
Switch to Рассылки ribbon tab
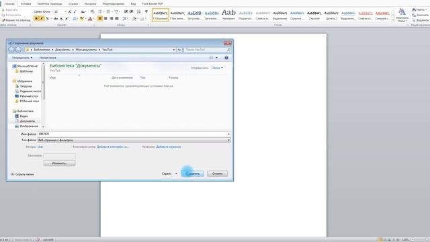pyautogui.click(x=90, y=4)
